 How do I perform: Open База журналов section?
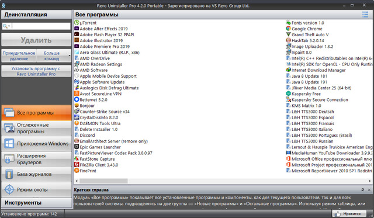tap(36, 174)
